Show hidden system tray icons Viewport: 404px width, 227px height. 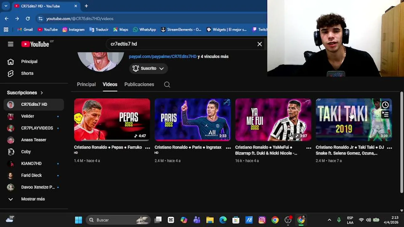tap(329, 220)
